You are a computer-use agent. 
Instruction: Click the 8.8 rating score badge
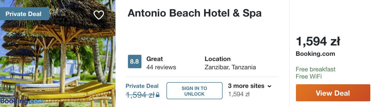pyautogui.click(x=134, y=62)
